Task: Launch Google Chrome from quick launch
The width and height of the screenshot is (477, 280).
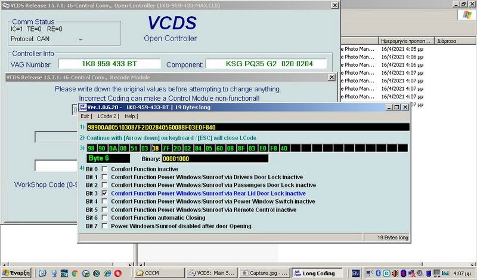Action: click(75, 273)
